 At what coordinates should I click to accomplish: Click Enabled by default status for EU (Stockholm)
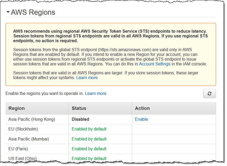click(89, 129)
